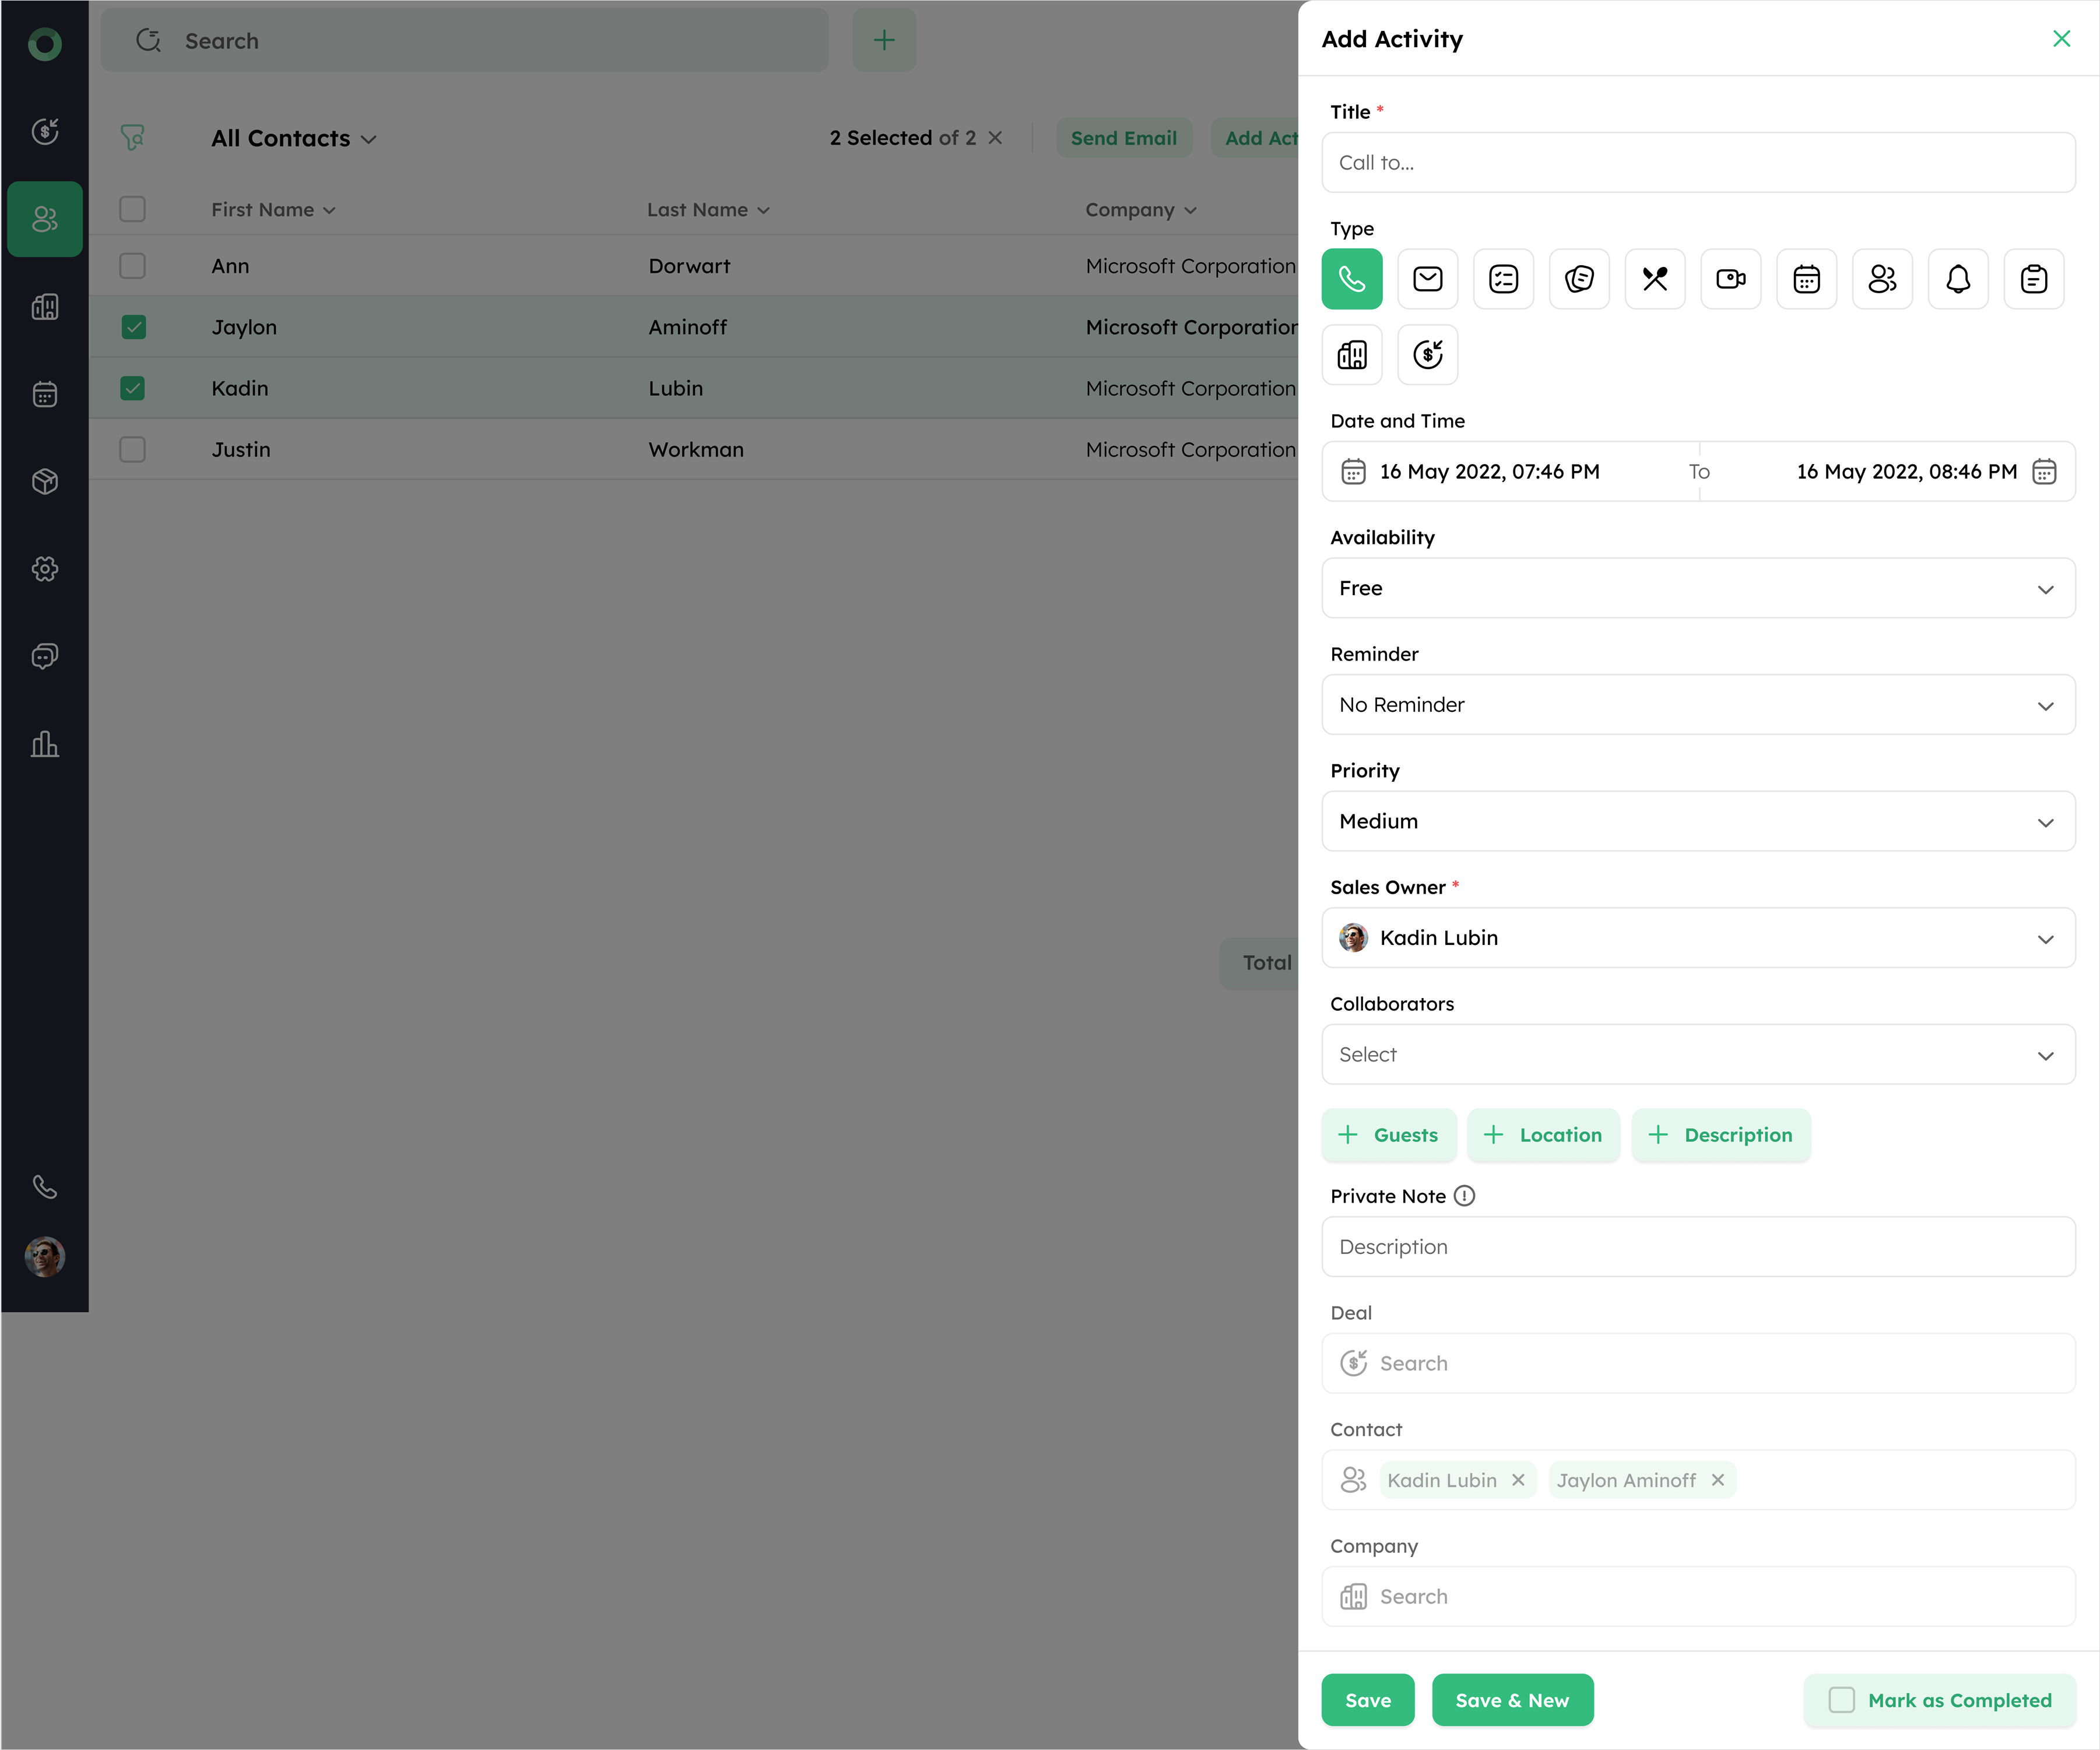Click end date calendar icon
2100x1750 pixels.
(x=2044, y=472)
